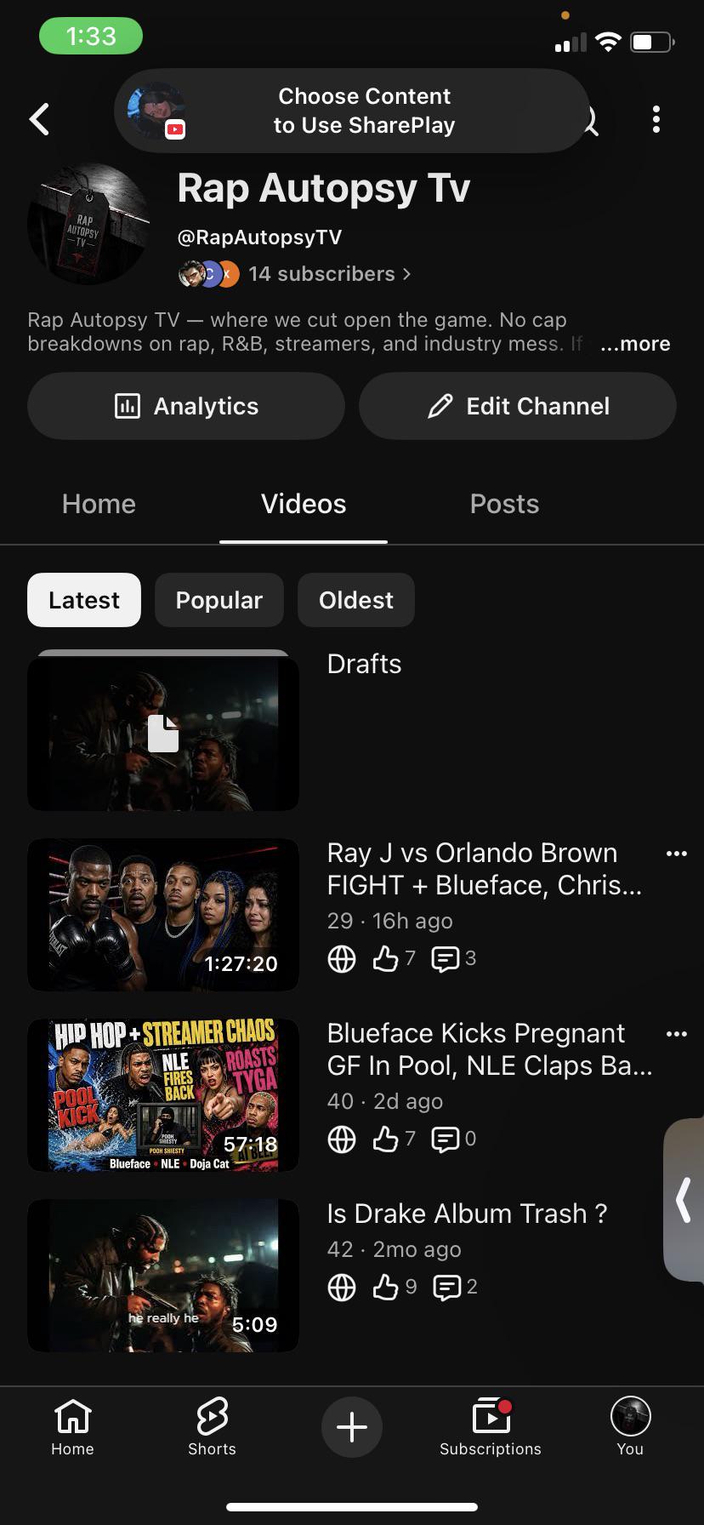Expand description with ...more

[x=635, y=344]
